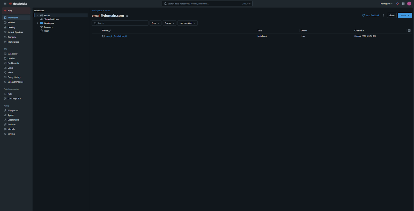
Task: Click the Share button
Action: (391, 15)
